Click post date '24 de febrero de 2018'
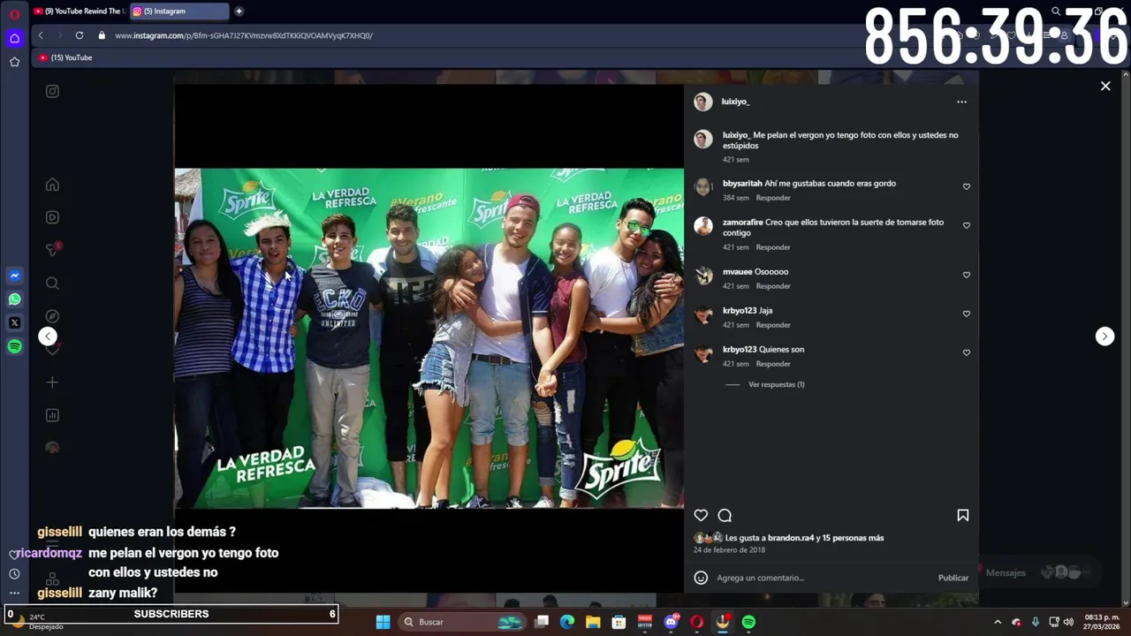The image size is (1131, 636). coord(729,549)
